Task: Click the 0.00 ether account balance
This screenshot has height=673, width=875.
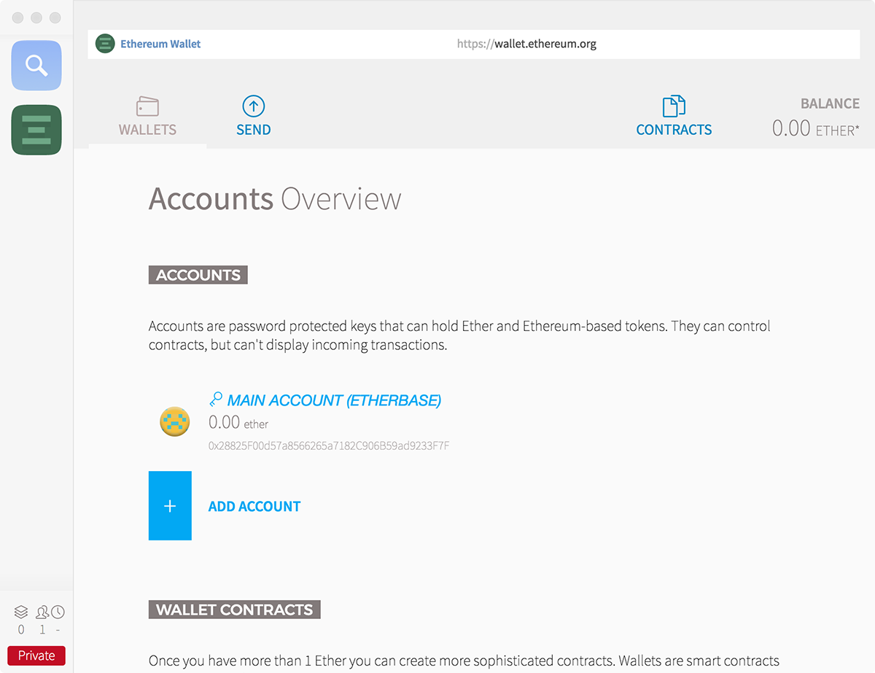Action: 238,422
